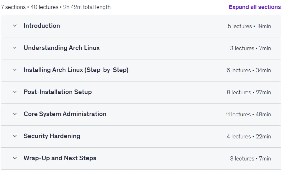The image size is (282, 171).
Task: Open the Security Hardening chevron
Action: click(x=15, y=136)
